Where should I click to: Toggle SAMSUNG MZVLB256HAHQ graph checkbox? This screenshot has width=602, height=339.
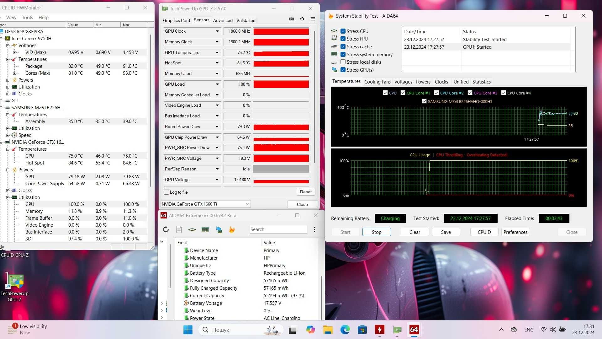pos(424,101)
